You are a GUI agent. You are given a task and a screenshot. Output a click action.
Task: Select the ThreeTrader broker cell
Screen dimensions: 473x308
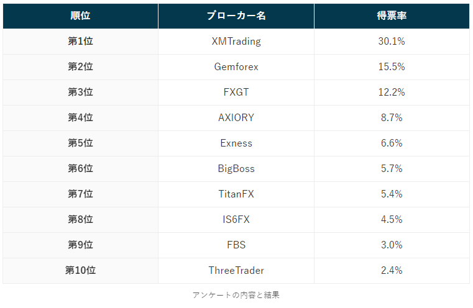tap(236, 271)
